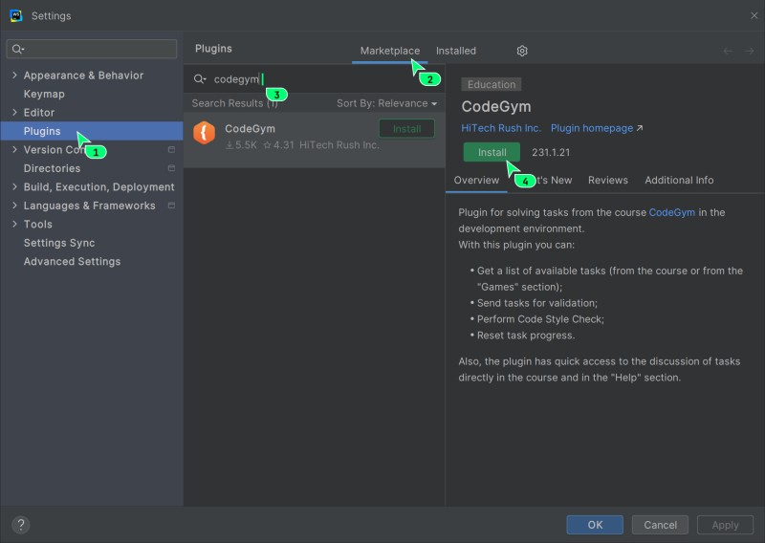Expand the Tools settings node
The height and width of the screenshot is (543, 765).
click(14, 225)
